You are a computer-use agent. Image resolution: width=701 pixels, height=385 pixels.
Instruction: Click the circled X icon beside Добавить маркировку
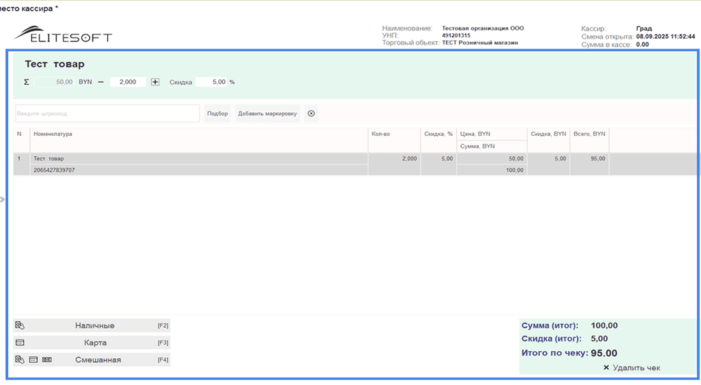click(311, 113)
